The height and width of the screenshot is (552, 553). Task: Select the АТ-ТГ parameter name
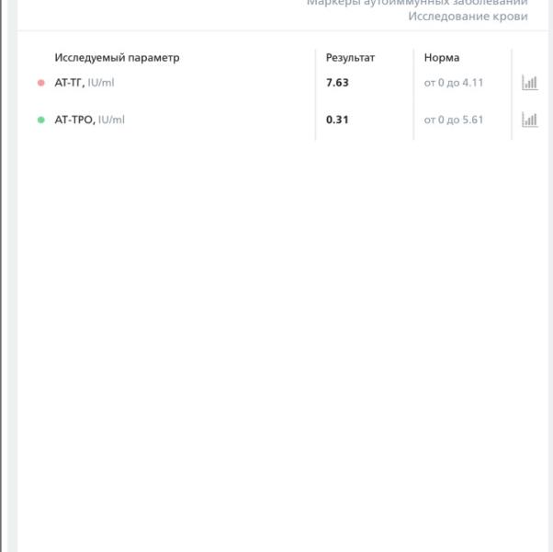[69, 83]
